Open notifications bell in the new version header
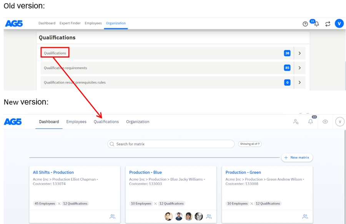 311,122
